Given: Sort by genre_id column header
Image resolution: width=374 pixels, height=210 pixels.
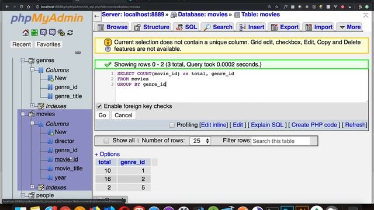Looking at the screenshot, I should coord(133,162).
